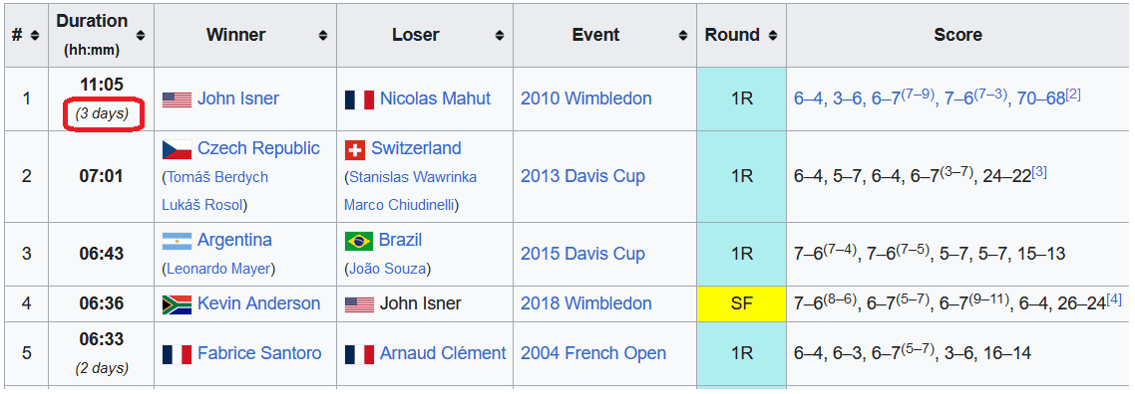Open the John Isner winner link
Viewport: 1135px width, 394px height.
(x=238, y=98)
